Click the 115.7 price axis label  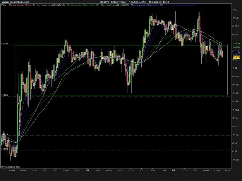(x=235, y=10)
